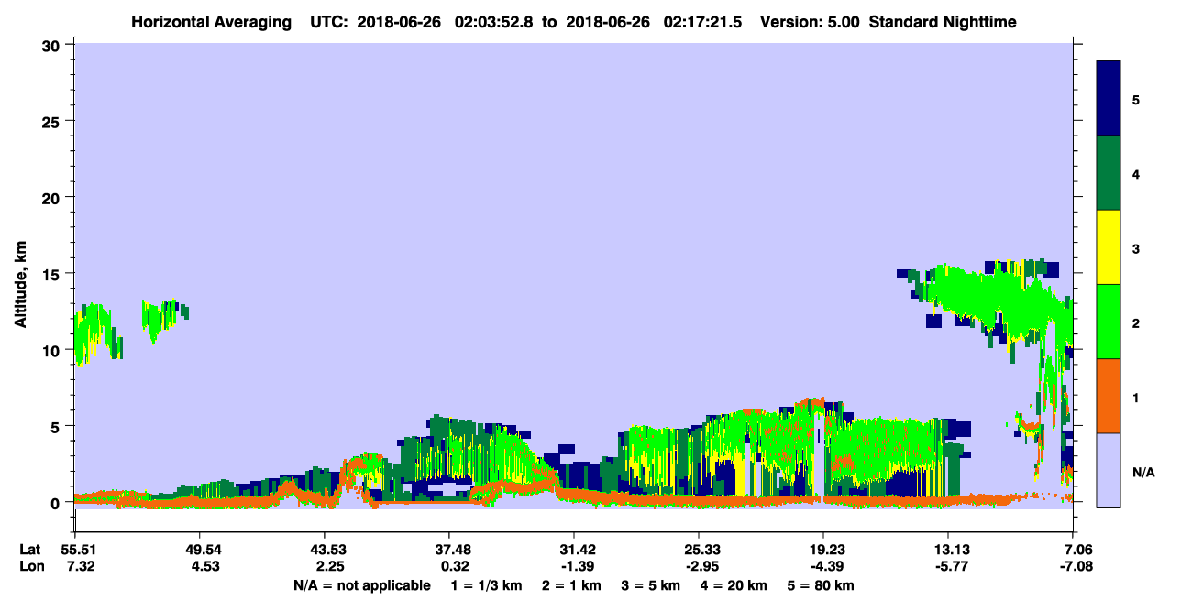This screenshot has width=1192, height=611.
Task: Click the bright green colorbar segment labeled 2
Action: (x=1109, y=322)
